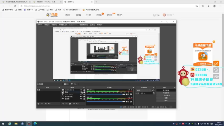Screen dimensions: 224x126
Task: Open audio settings gear for 麦克风/Aux
Action: [131, 94]
